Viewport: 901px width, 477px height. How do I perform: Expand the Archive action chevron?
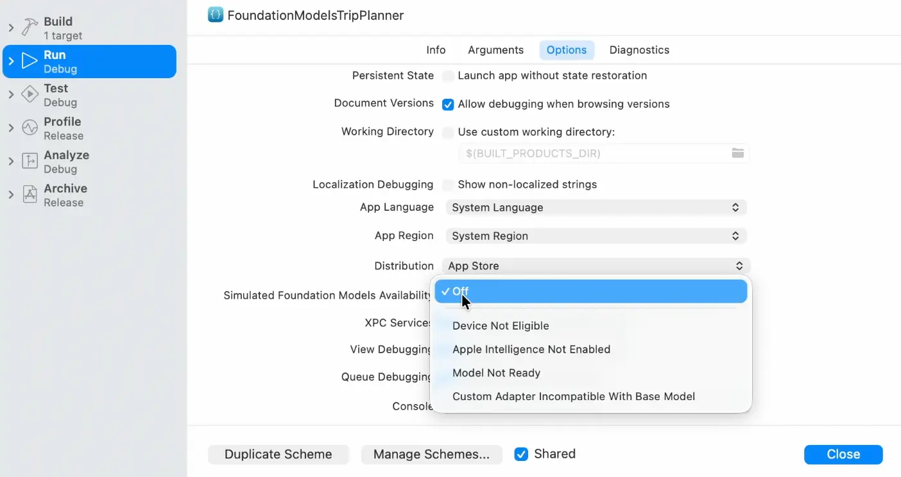[x=11, y=194]
